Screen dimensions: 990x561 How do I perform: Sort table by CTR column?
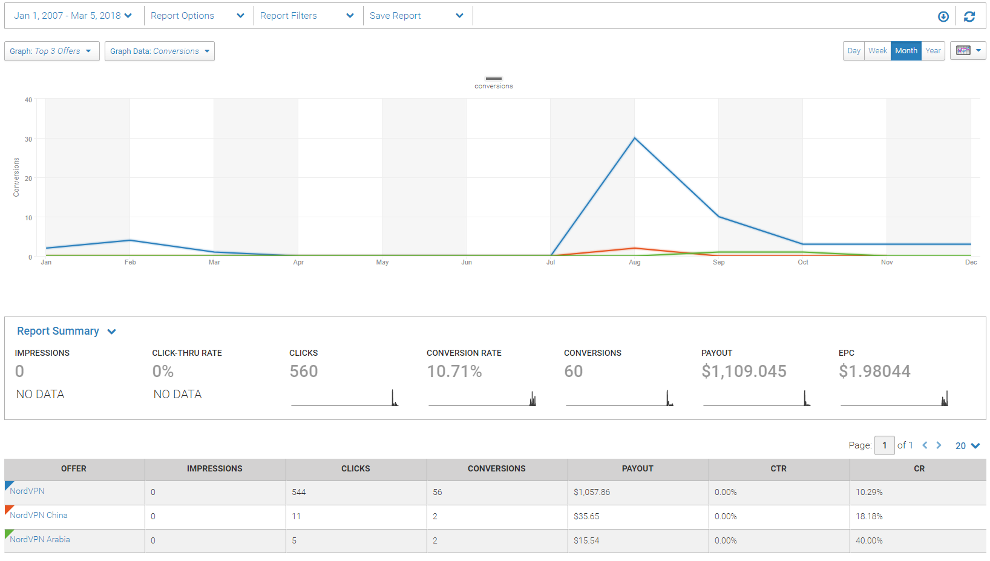[x=779, y=469]
